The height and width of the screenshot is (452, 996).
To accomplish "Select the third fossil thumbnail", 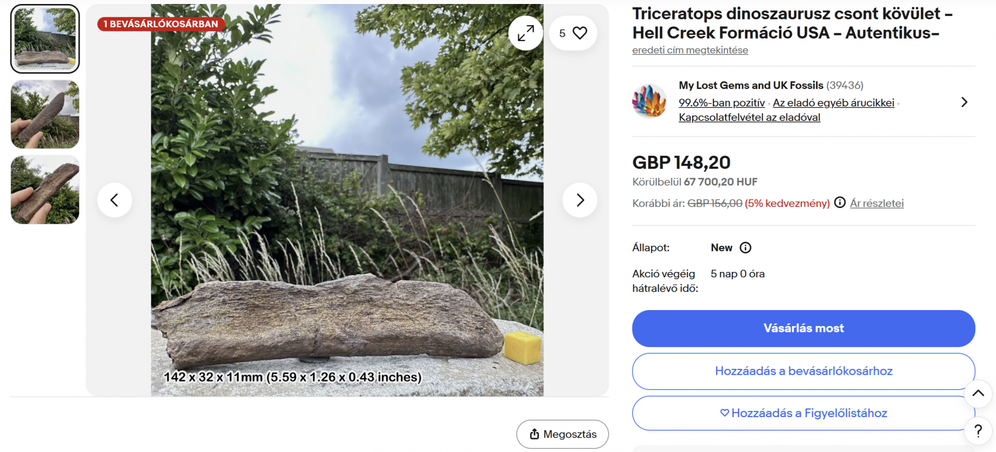I will pos(45,190).
